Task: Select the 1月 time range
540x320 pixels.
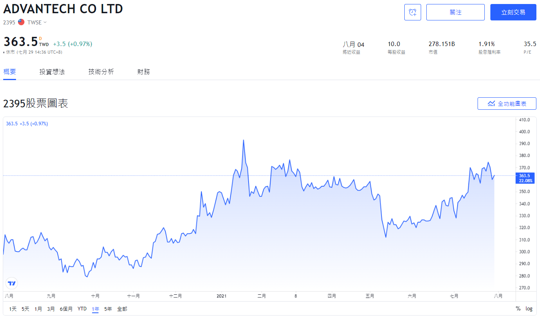Action: 38,309
